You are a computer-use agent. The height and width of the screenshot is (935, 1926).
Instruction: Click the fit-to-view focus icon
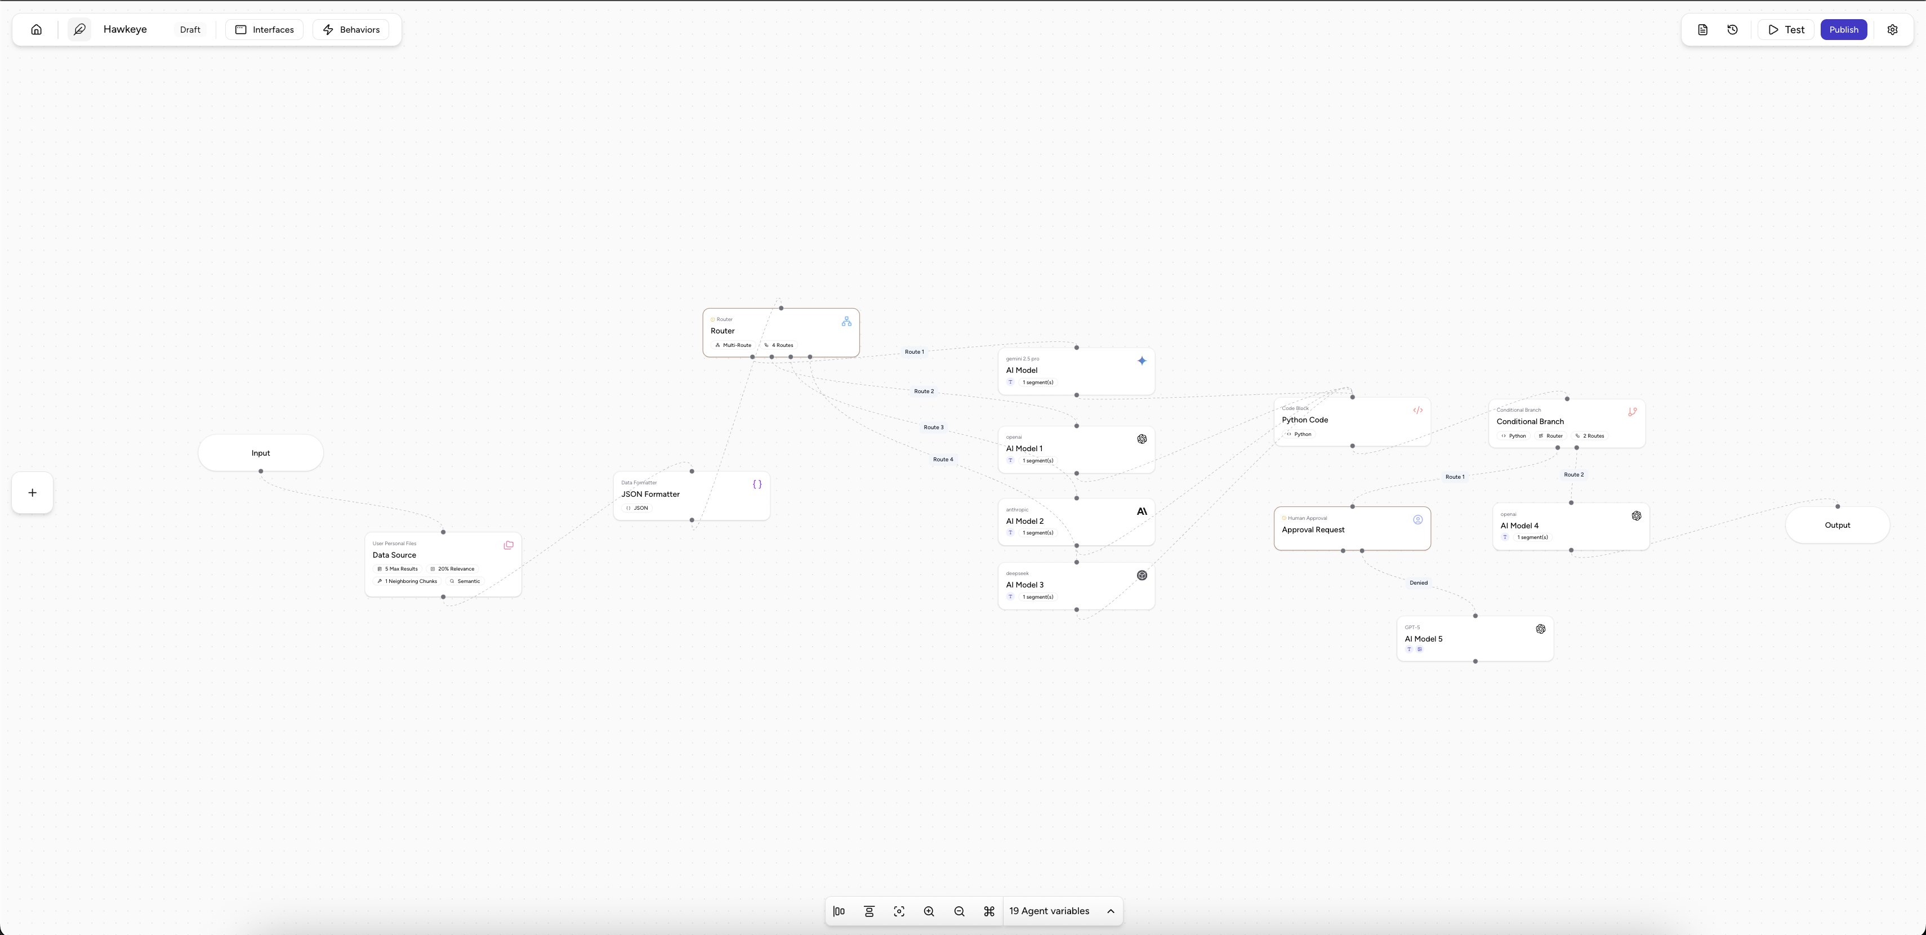899,911
